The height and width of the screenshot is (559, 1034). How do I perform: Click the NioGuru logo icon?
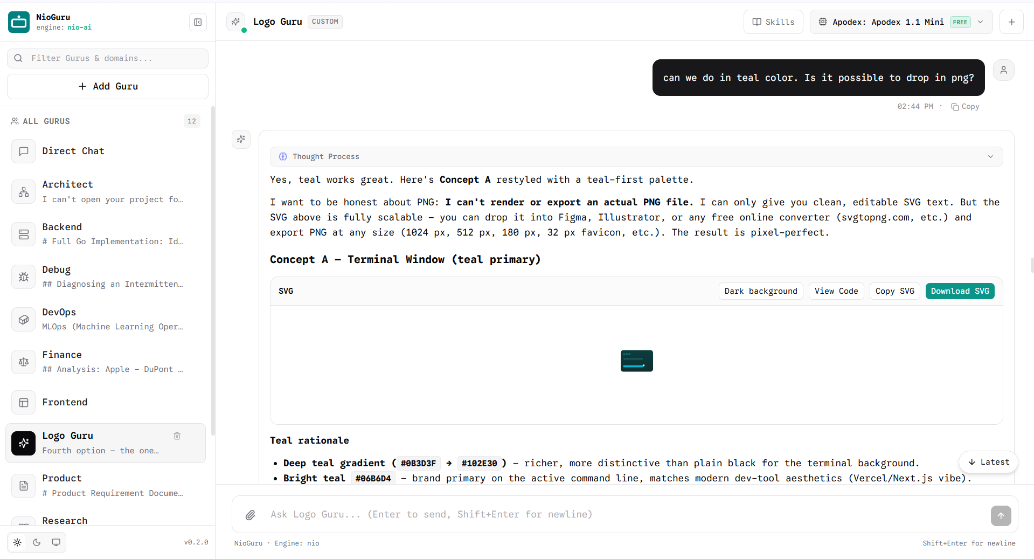pos(19,22)
